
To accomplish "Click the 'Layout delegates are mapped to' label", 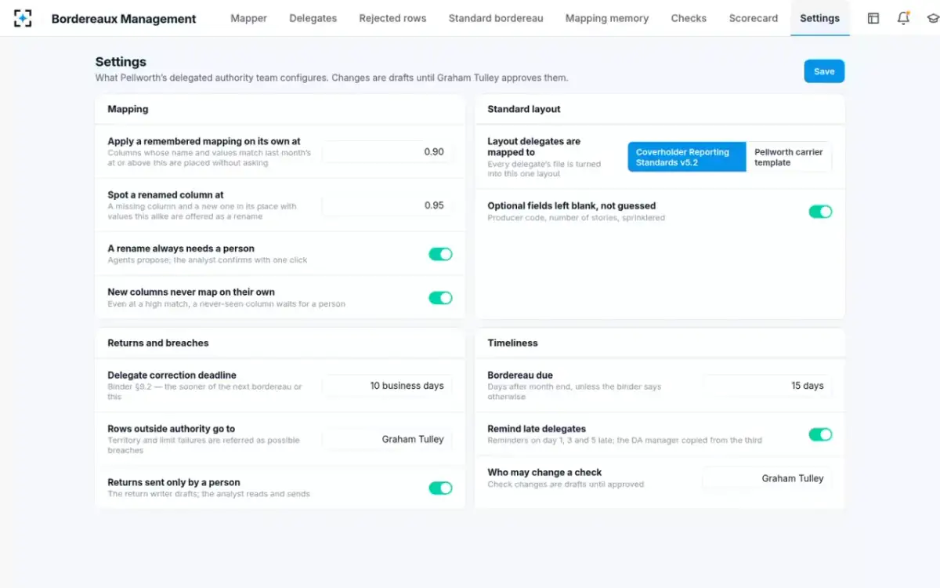I will click(534, 147).
